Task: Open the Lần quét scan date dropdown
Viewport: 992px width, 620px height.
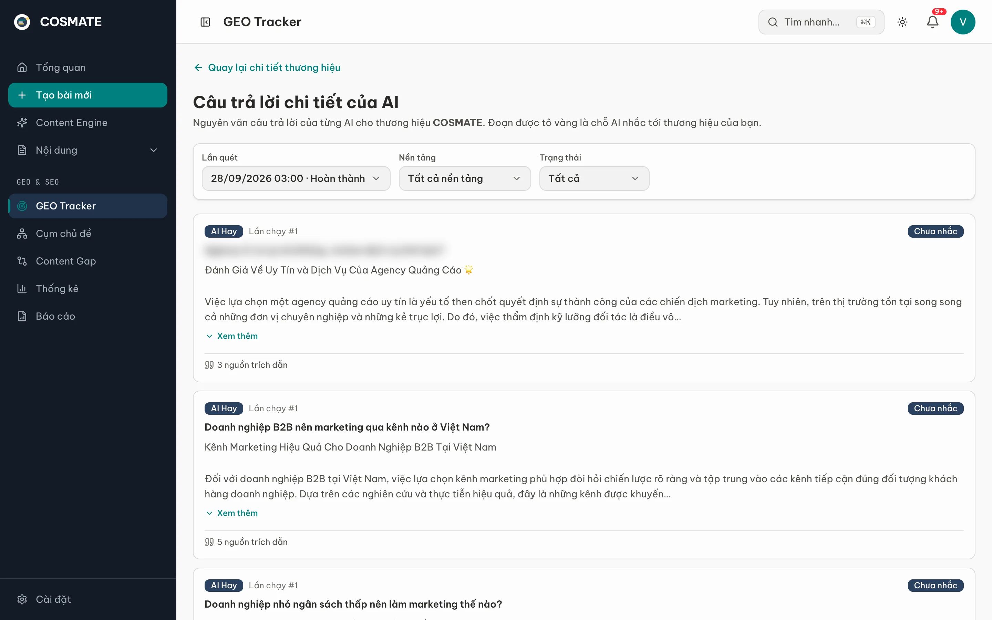Action: coord(296,178)
